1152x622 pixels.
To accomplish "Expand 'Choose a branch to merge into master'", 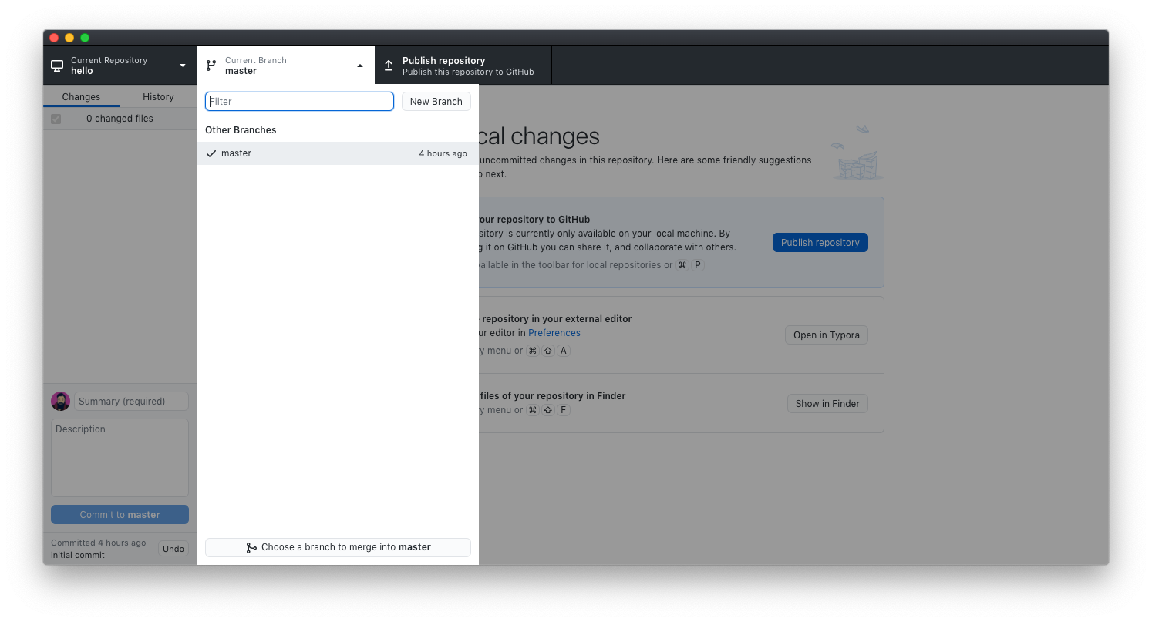I will coord(337,547).
